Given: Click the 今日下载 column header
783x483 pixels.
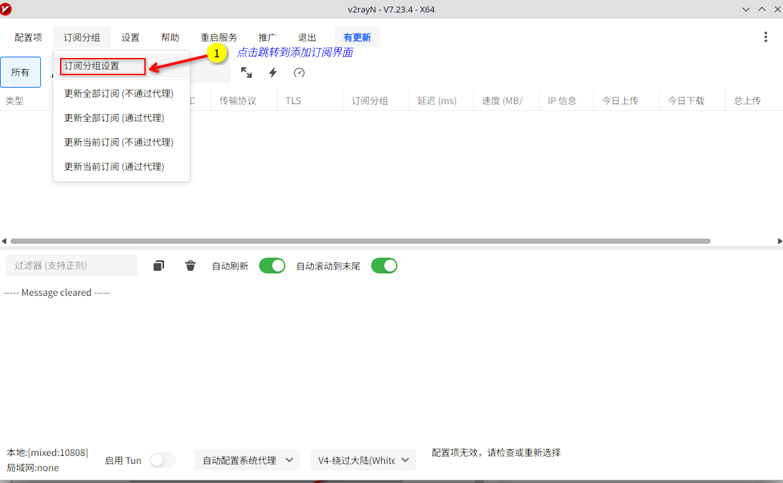Looking at the screenshot, I should [x=686, y=101].
